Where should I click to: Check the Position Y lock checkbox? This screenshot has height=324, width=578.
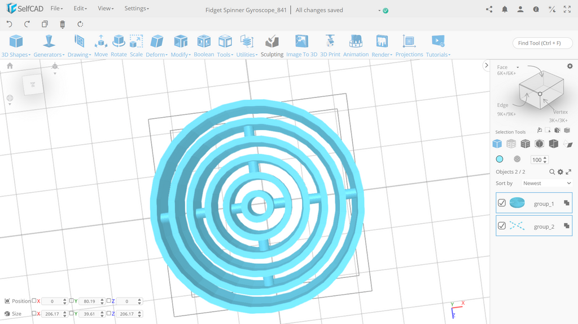click(x=72, y=300)
